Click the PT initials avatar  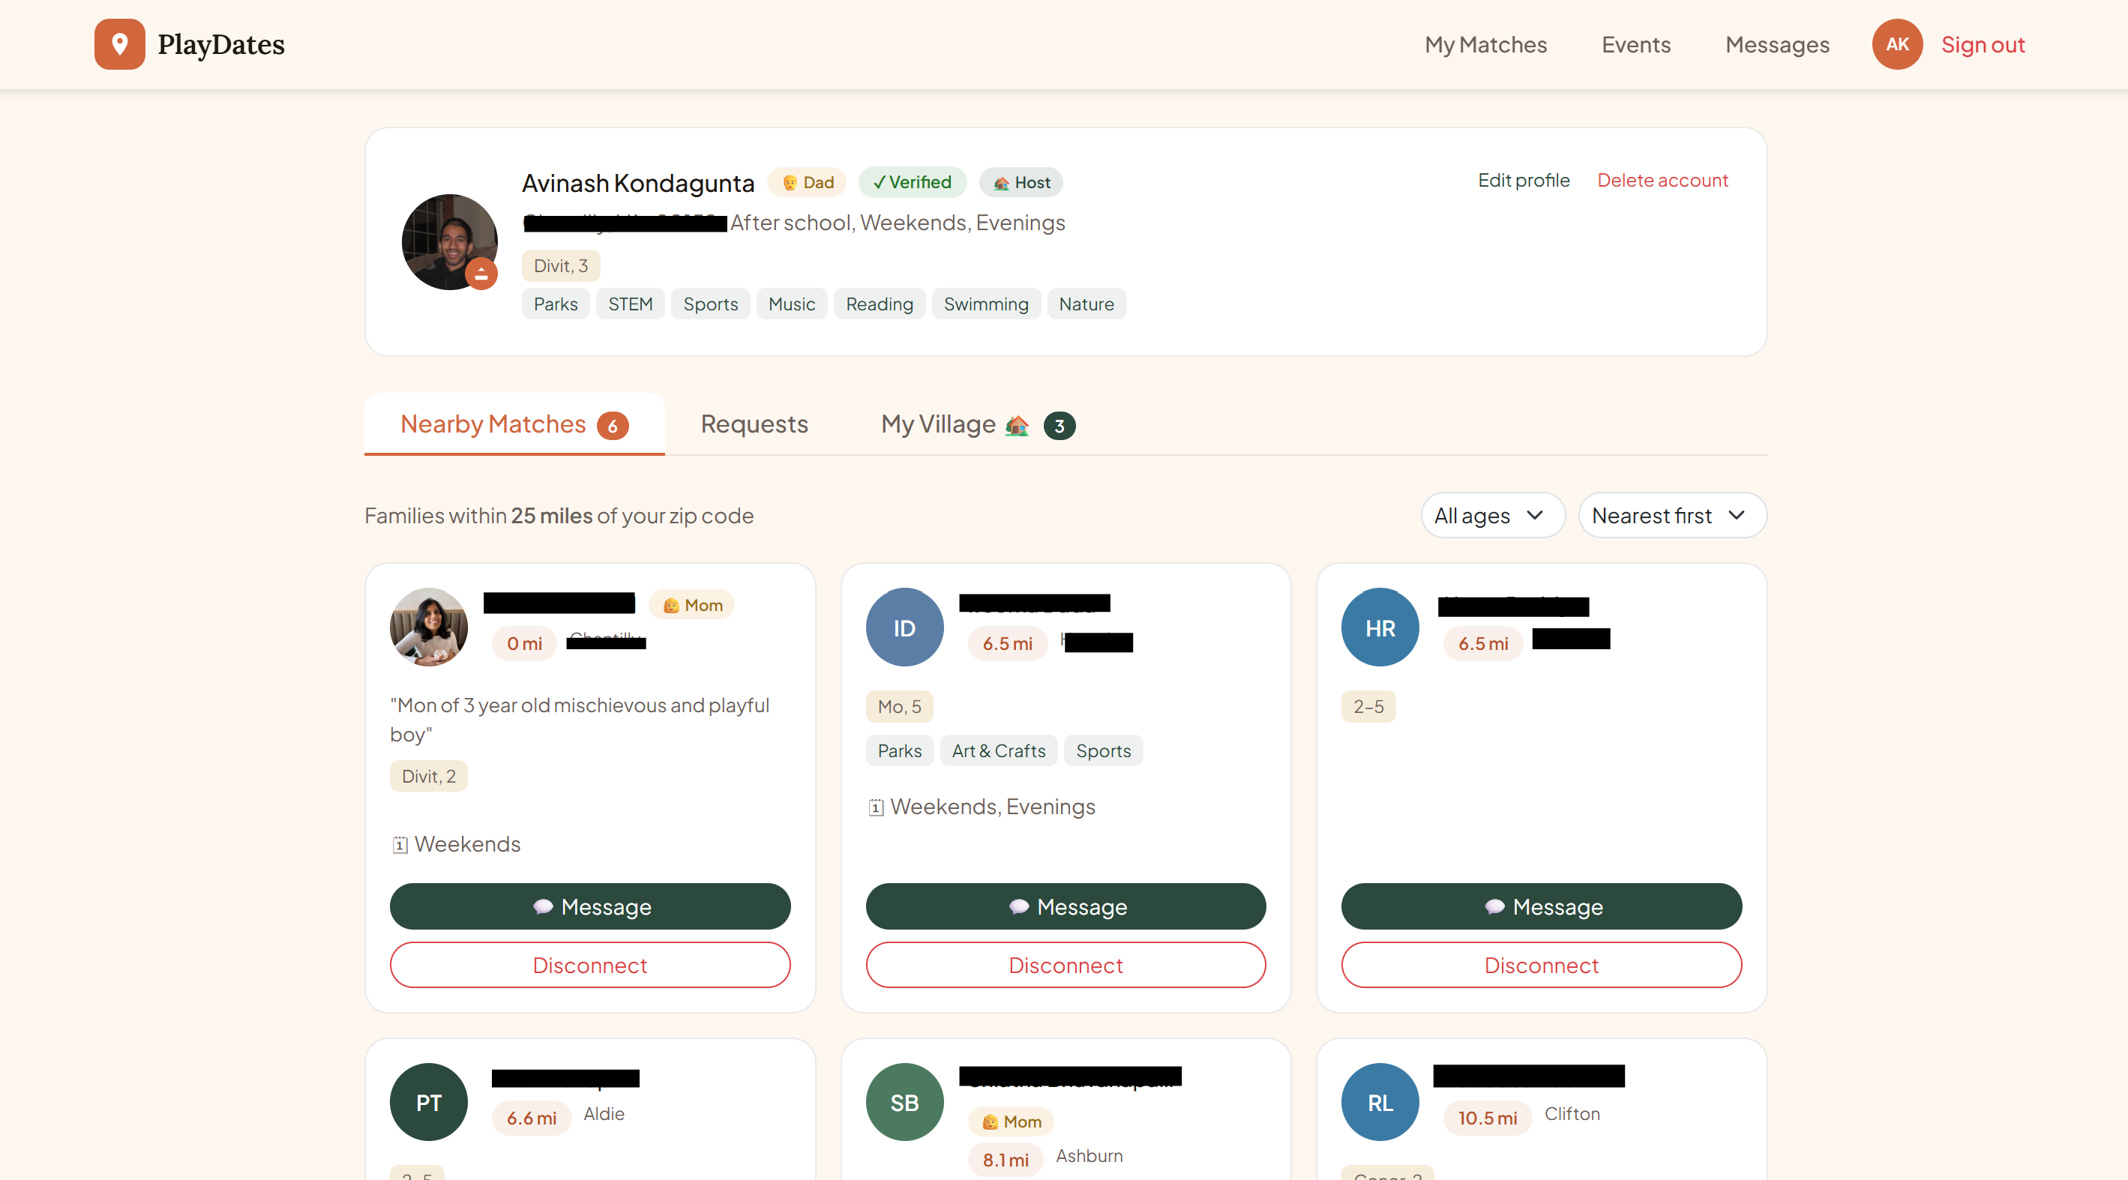pyautogui.click(x=429, y=1101)
